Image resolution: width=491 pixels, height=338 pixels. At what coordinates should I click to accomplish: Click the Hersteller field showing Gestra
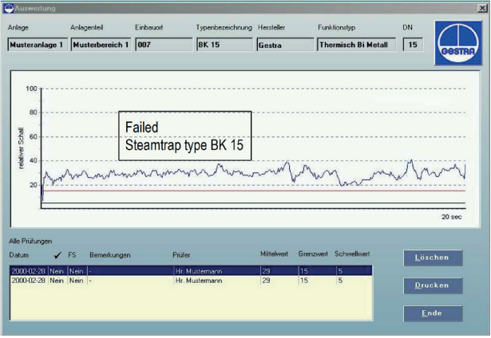[x=283, y=45]
